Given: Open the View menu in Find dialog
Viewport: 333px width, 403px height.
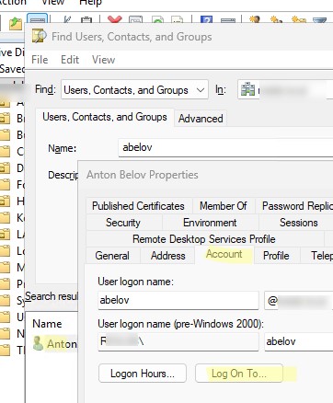Looking at the screenshot, I should 104,60.
